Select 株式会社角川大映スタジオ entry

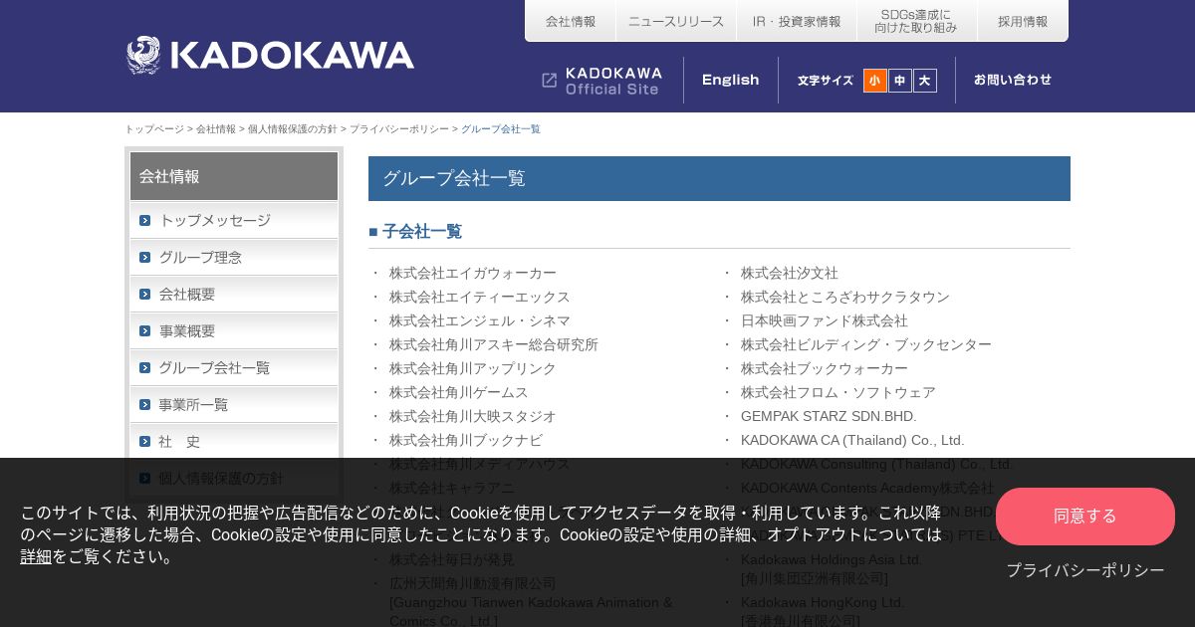[473, 416]
